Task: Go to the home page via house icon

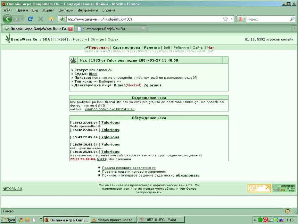Action: (x=51, y=19)
